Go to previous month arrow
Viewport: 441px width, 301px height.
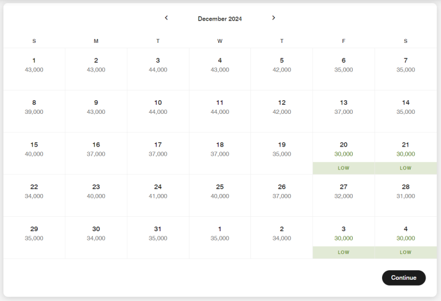[x=166, y=18]
